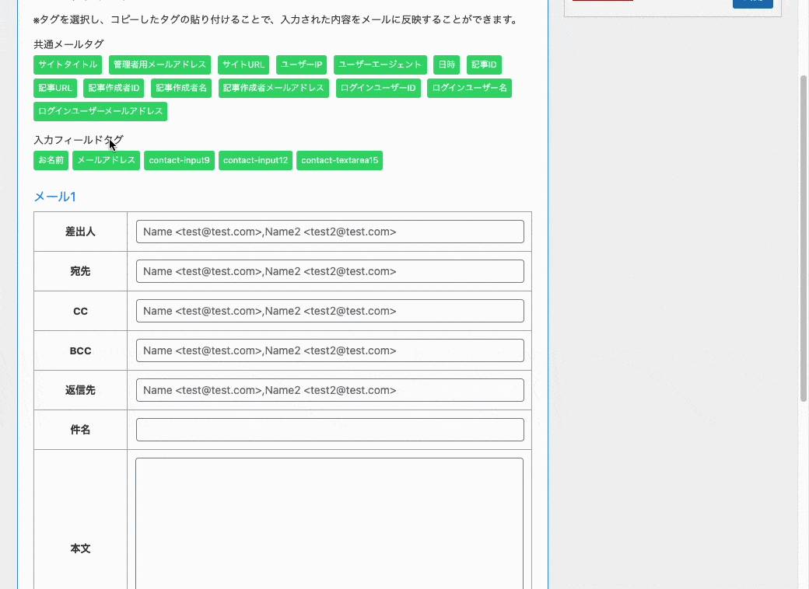Select the ログインユーザーメールアドレス tag
This screenshot has height=589, width=809.
(x=100, y=112)
